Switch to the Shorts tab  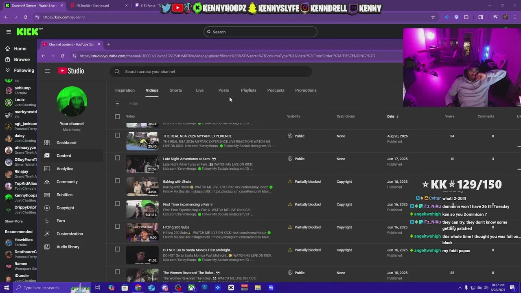176,90
